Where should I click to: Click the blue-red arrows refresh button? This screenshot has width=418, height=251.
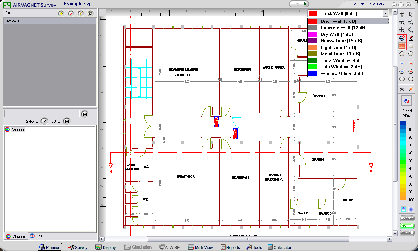[x=407, y=101]
